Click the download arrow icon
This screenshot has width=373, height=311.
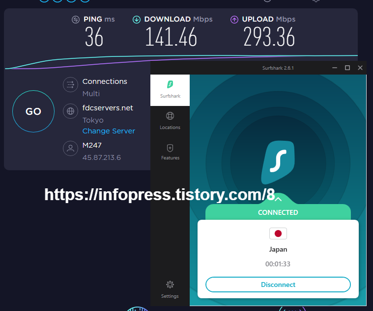(137, 20)
